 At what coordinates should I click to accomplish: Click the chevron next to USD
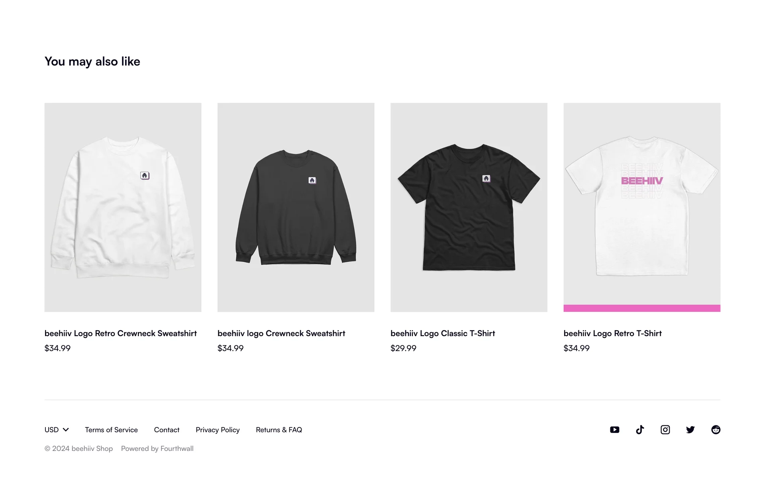tap(66, 429)
